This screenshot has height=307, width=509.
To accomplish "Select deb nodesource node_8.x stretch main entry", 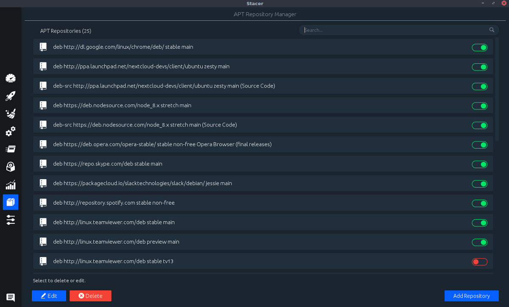I will point(122,105).
